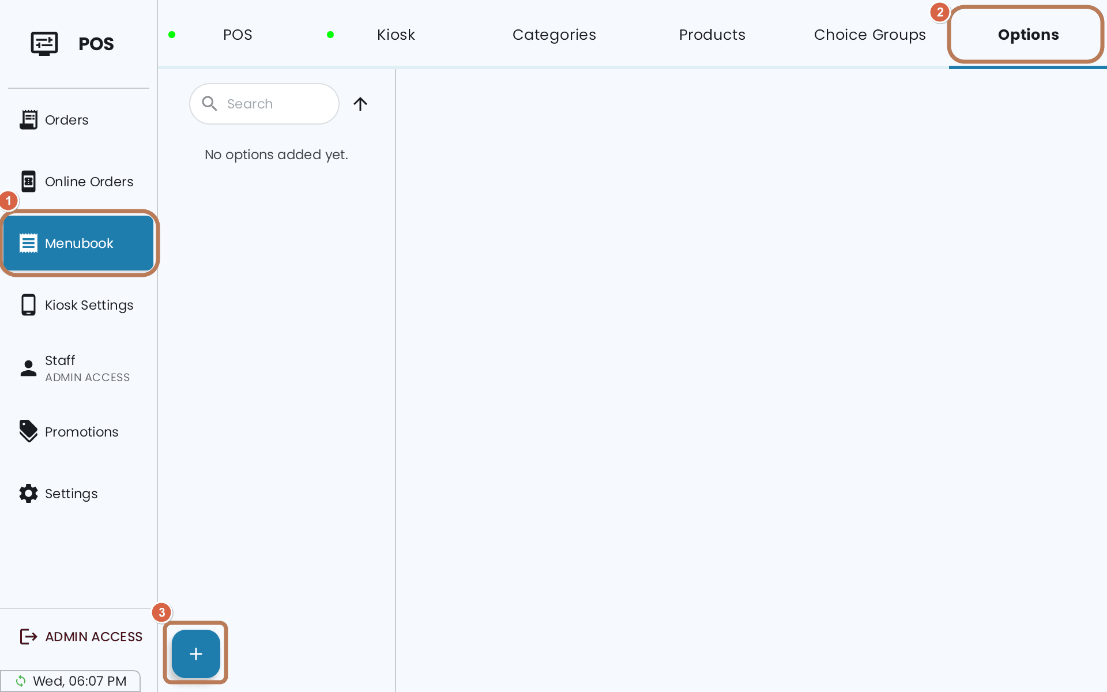Click the Settings gear icon
This screenshot has height=692, width=1107.
[28, 494]
